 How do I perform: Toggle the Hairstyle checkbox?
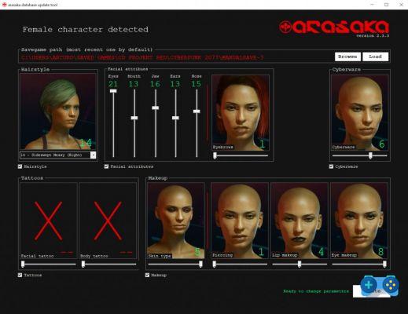tap(20, 166)
